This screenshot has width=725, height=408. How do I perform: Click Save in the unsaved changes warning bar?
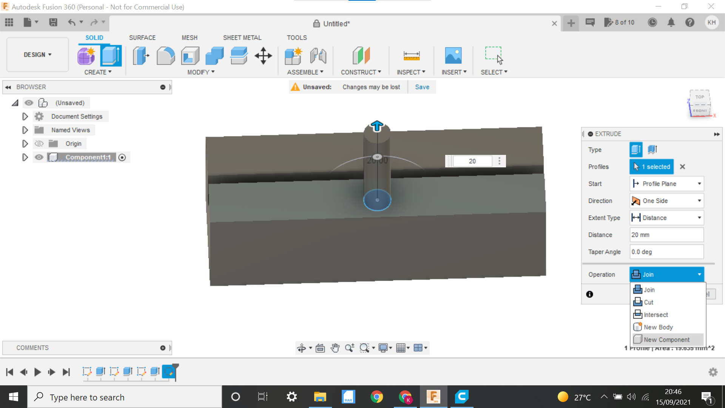(x=422, y=87)
